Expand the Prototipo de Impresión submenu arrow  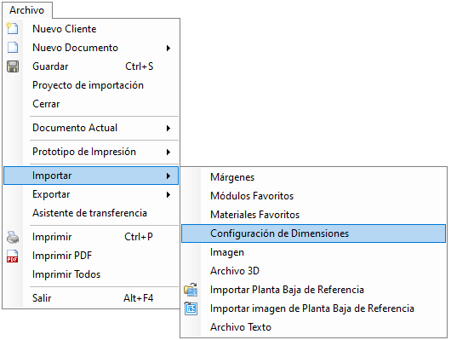(x=168, y=153)
